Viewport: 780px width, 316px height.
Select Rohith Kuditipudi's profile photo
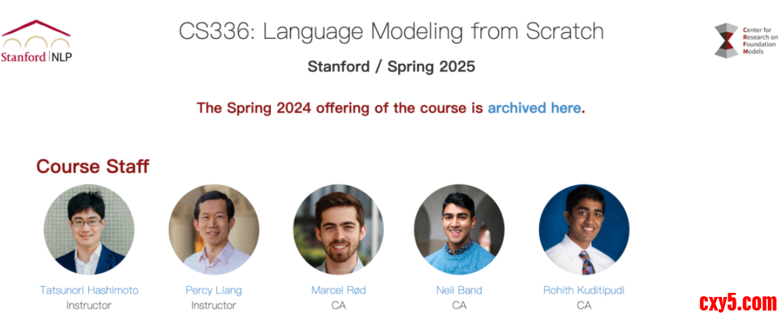tap(583, 230)
